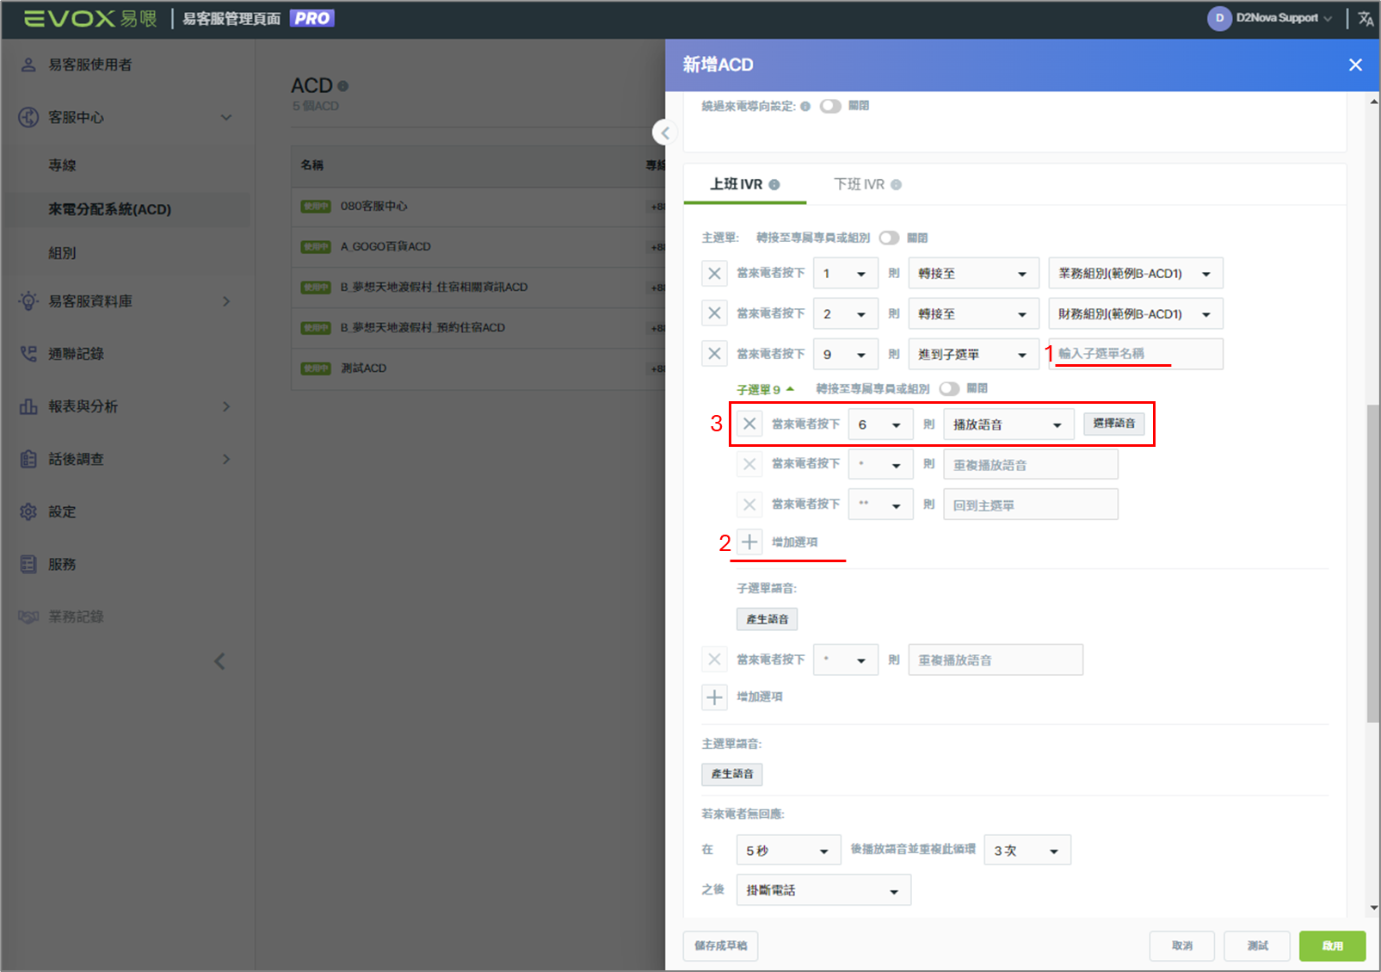1381x972 pixels.
Task: Open the 易客服使用者 user icon in sidebar
Action: coord(28,65)
